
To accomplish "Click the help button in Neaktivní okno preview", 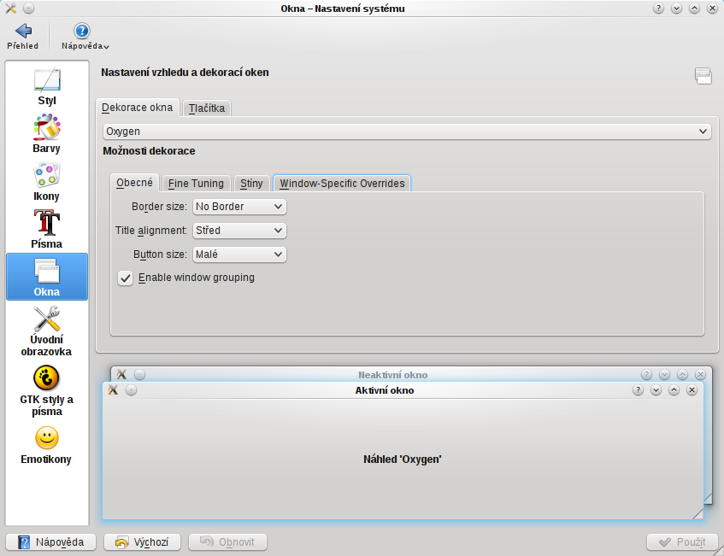I will (646, 374).
